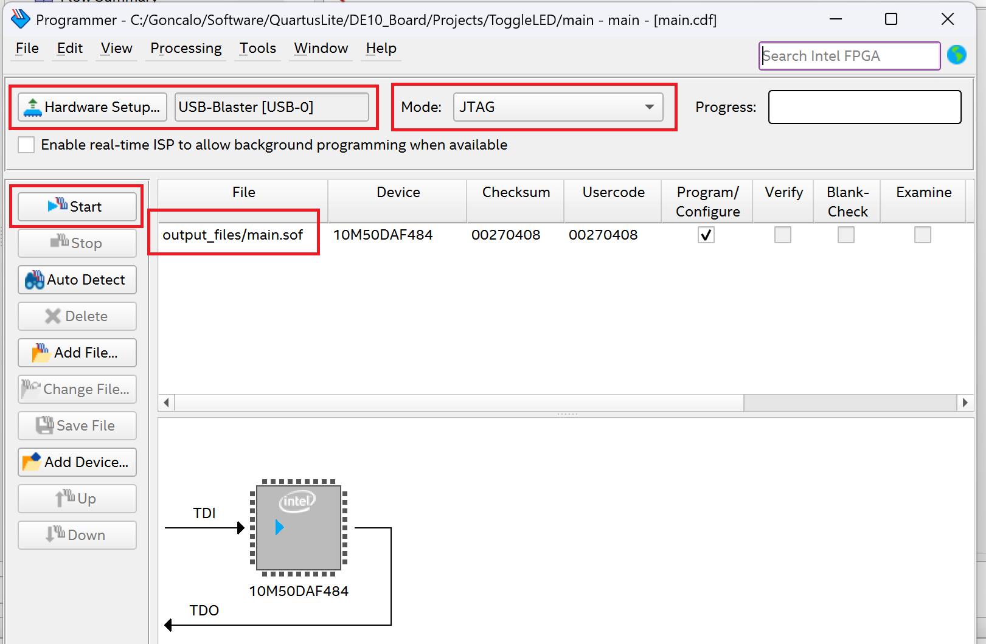Viewport: 986px width, 644px height.
Task: Click right arrow of horizontal scrollbar
Action: pos(965,403)
